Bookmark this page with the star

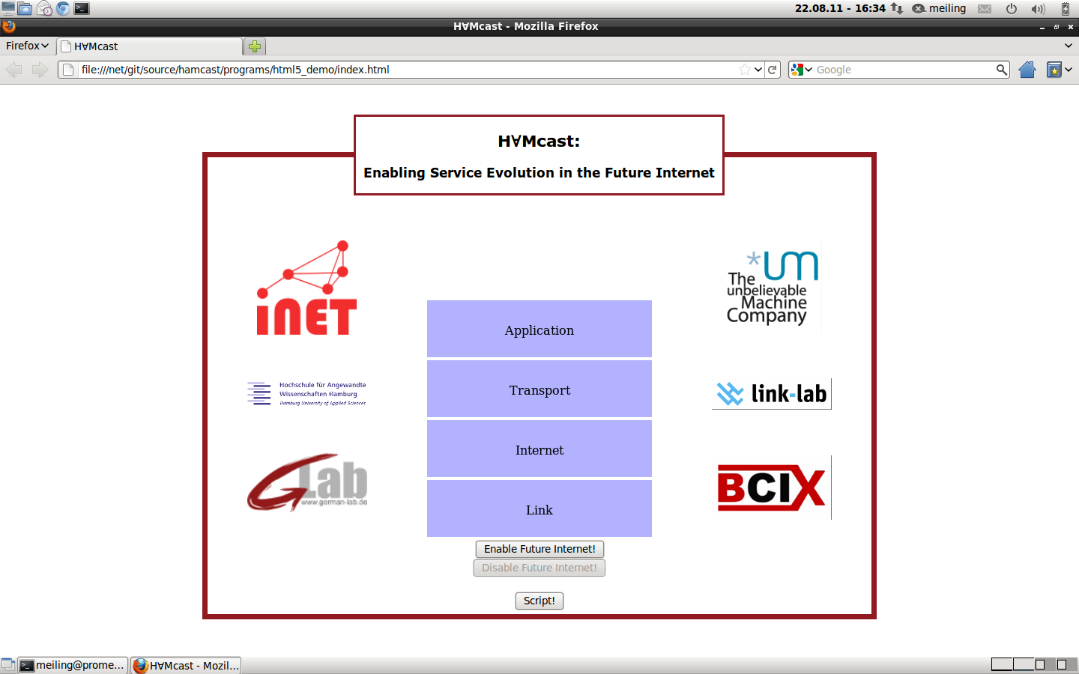point(745,70)
